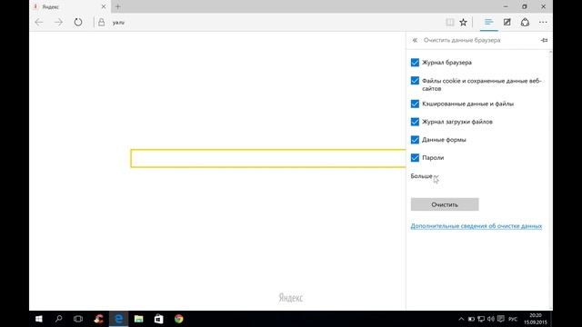Open taskbar search magnifier
The image size is (582, 327).
pos(58,319)
